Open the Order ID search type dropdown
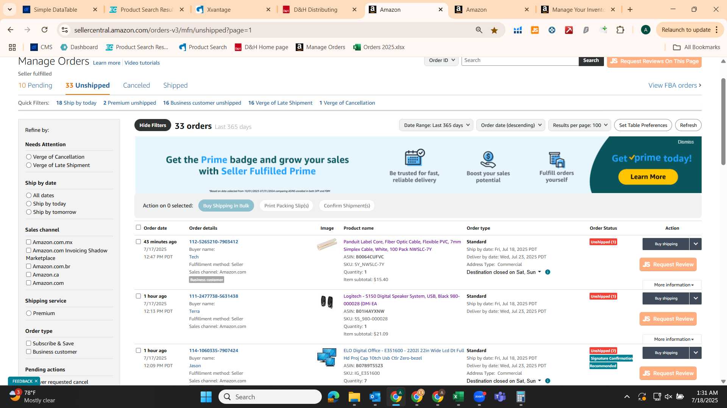727x408 pixels. [442, 60]
